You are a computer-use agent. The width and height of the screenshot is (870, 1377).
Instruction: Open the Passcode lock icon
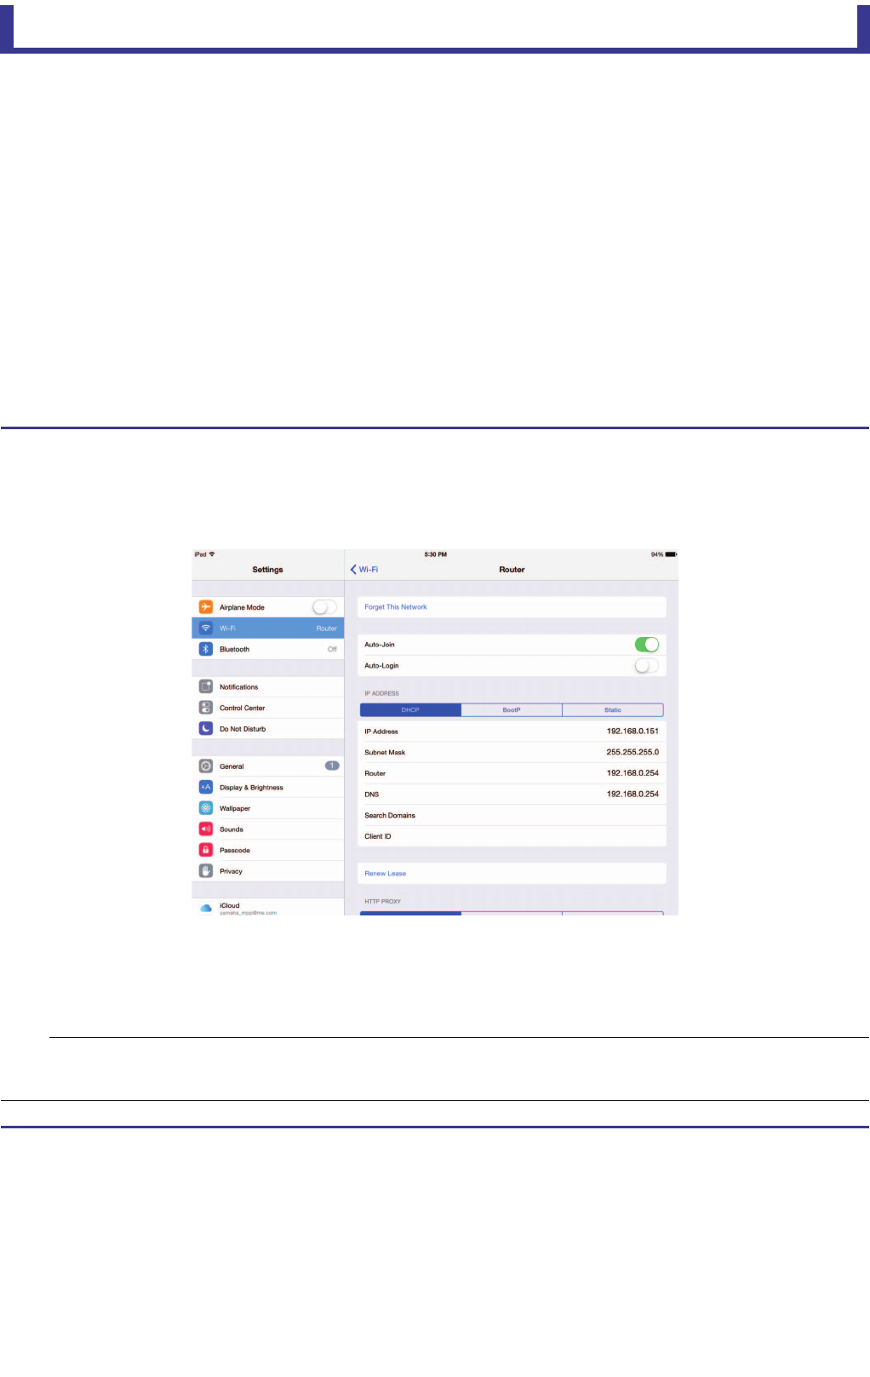(x=206, y=850)
